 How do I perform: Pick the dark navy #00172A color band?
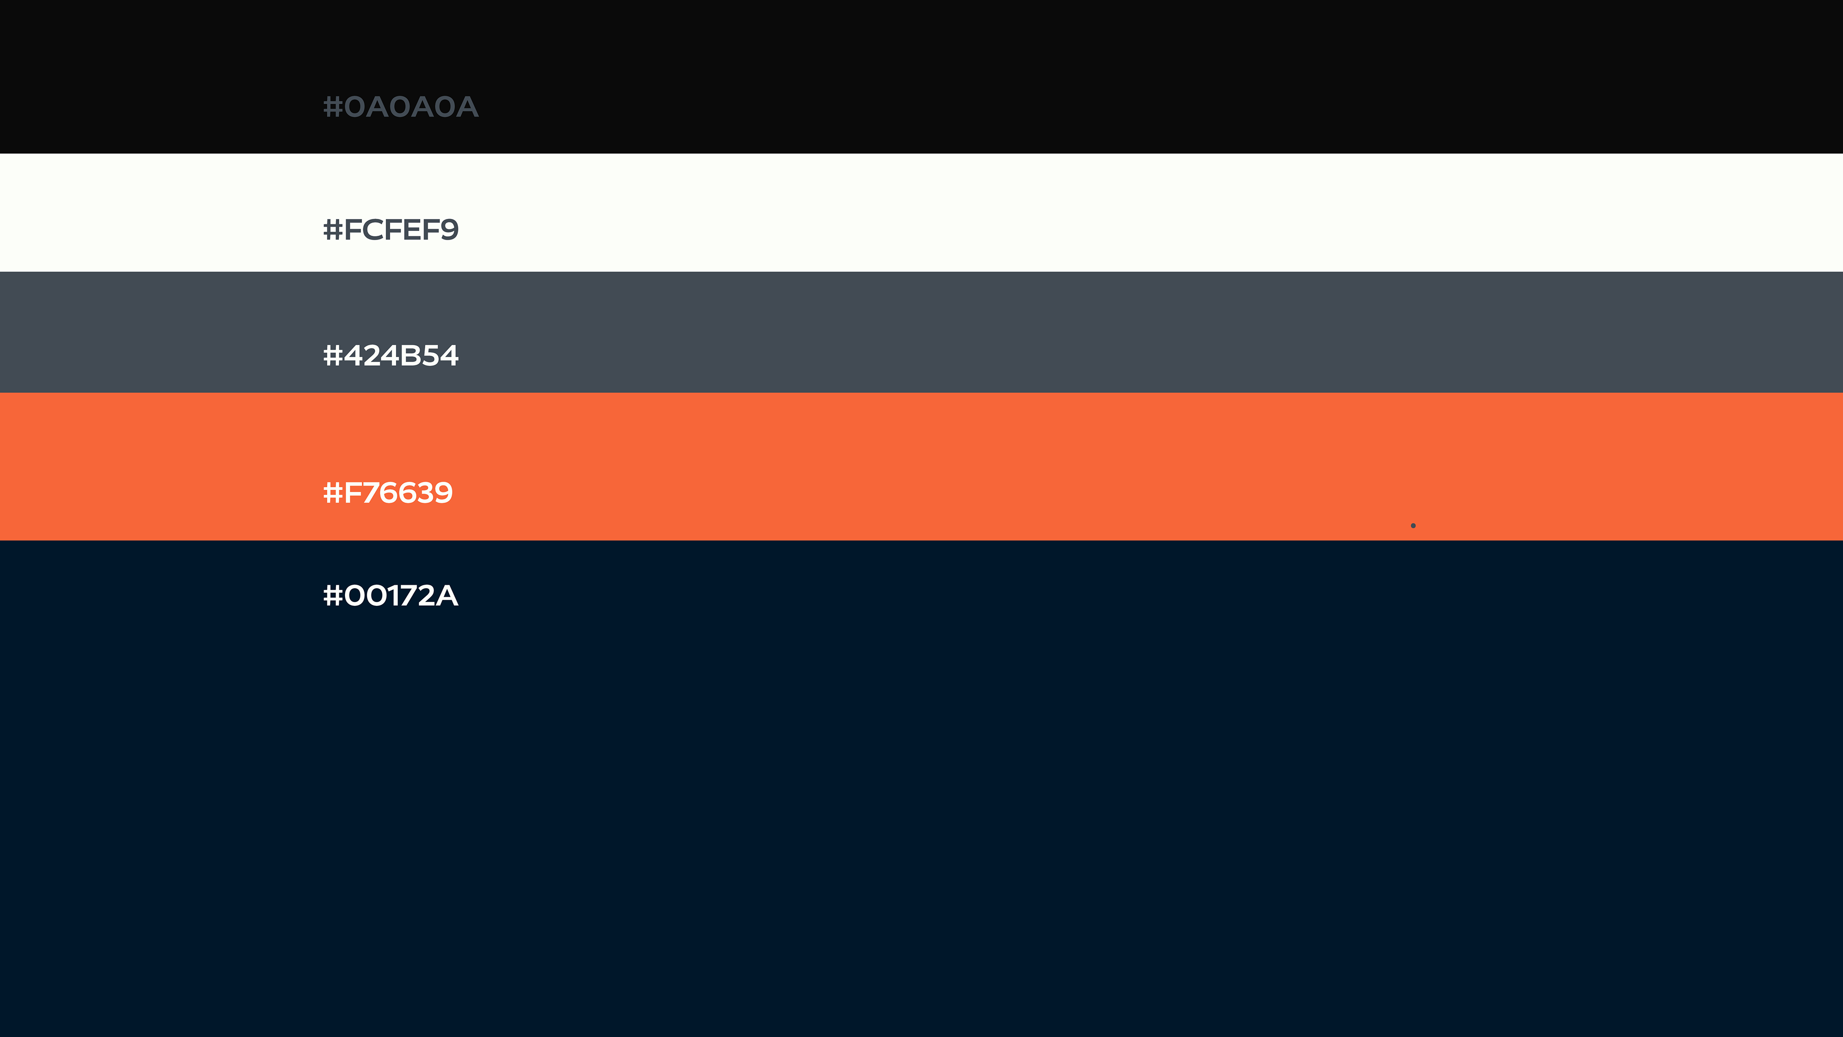921,789
